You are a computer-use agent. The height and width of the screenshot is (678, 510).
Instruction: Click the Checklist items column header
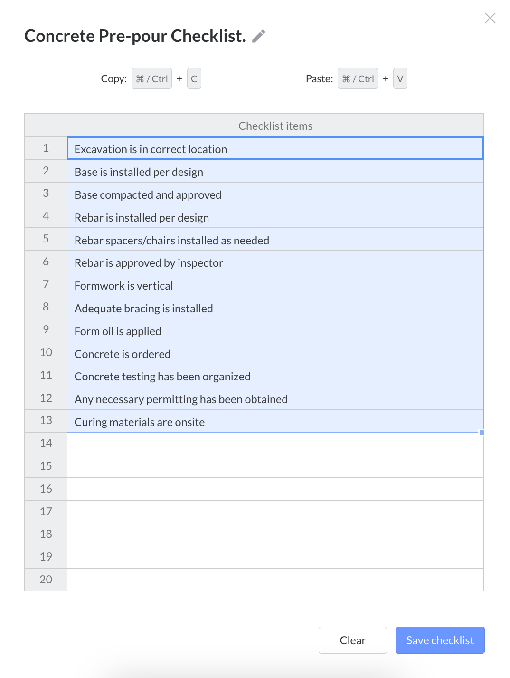275,126
